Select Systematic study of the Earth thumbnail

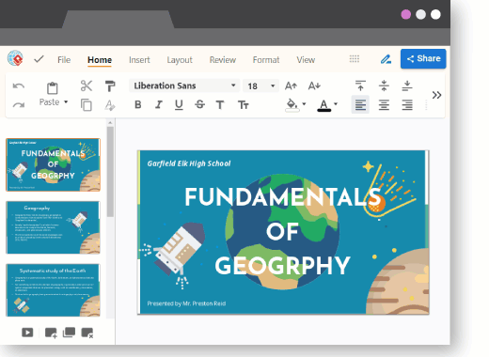(x=53, y=290)
